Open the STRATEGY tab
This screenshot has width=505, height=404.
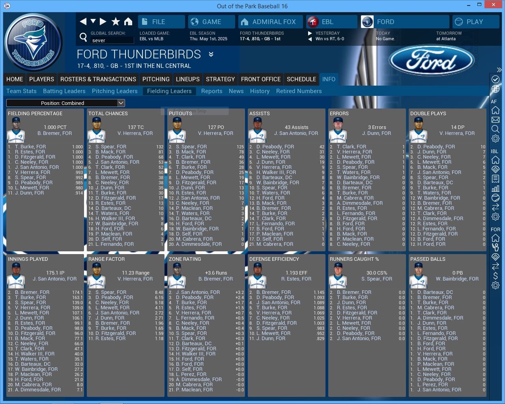pyautogui.click(x=220, y=79)
